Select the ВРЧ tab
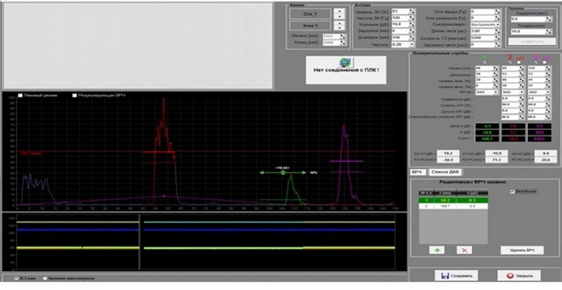This screenshot has width=562, height=290. point(416,172)
